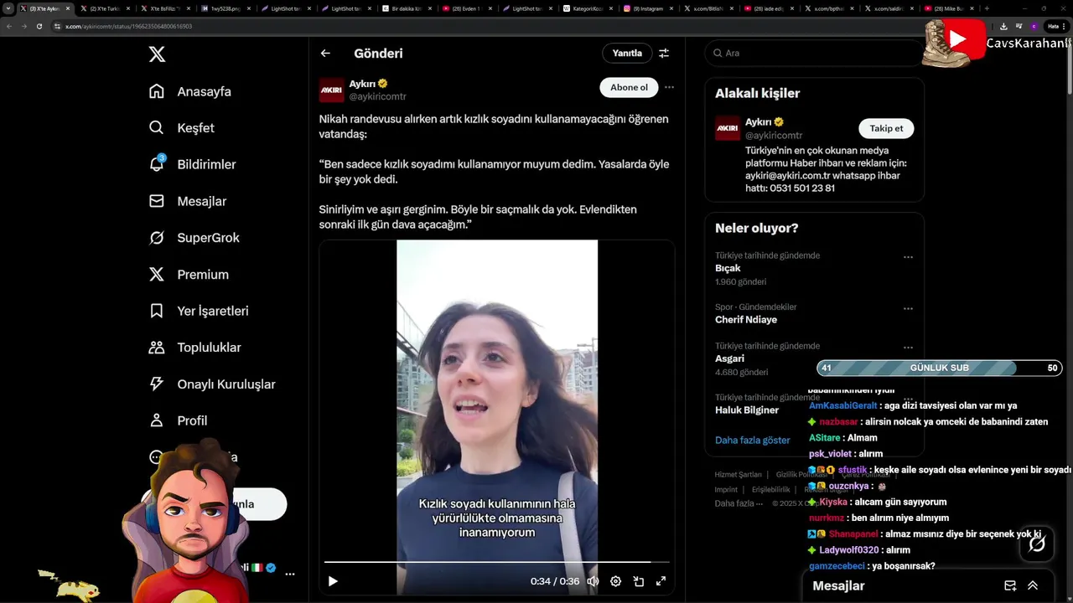The image size is (1073, 603).
Task: Open Premium from the sidebar
Action: pos(189,274)
